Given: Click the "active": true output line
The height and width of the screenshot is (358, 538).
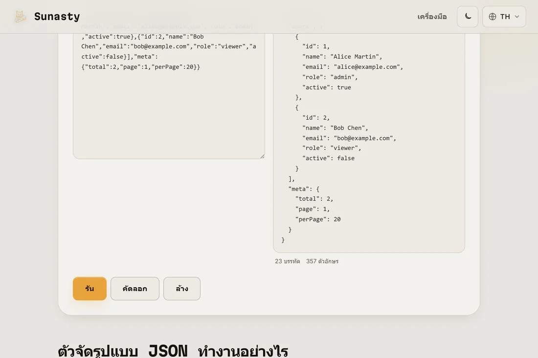Looking at the screenshot, I should coord(326,87).
